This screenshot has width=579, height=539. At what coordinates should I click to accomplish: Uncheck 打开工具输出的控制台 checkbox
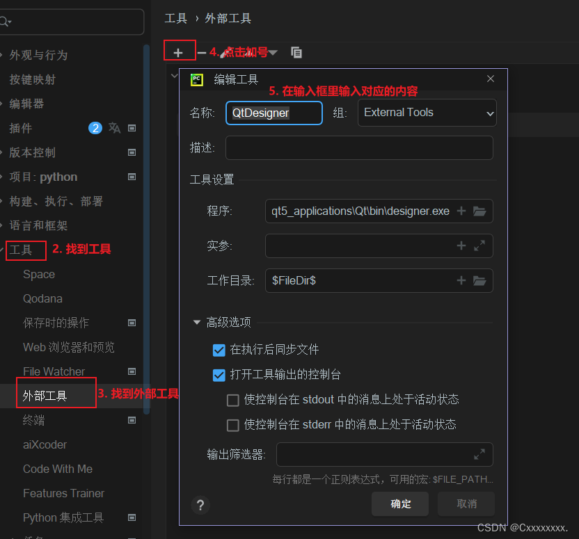point(219,375)
